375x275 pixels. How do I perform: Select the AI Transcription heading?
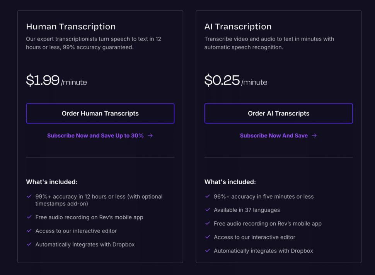point(238,27)
